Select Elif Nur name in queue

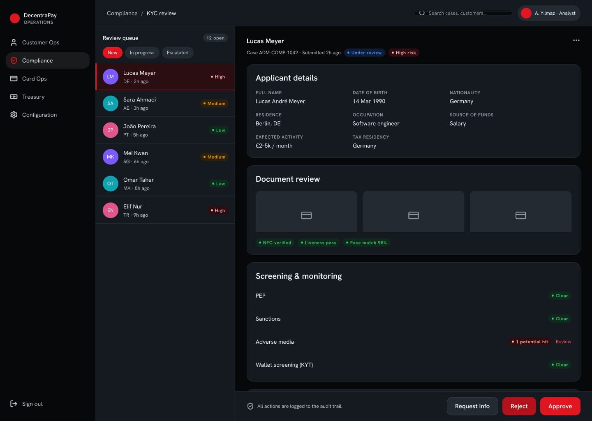coord(133,206)
